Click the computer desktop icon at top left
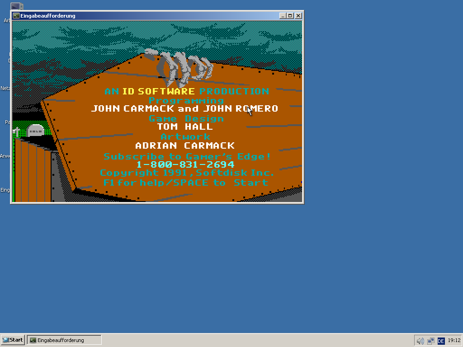The image size is (463, 347). (17, 6)
